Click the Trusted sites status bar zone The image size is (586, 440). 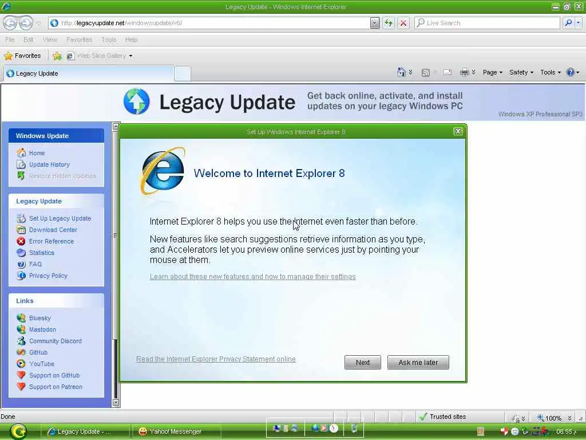[444, 417]
